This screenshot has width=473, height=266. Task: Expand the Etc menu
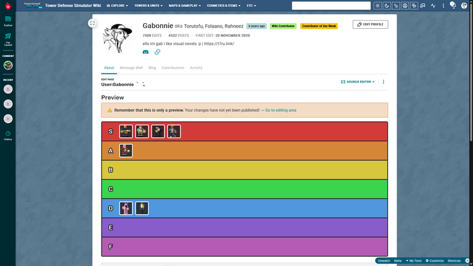[251, 6]
